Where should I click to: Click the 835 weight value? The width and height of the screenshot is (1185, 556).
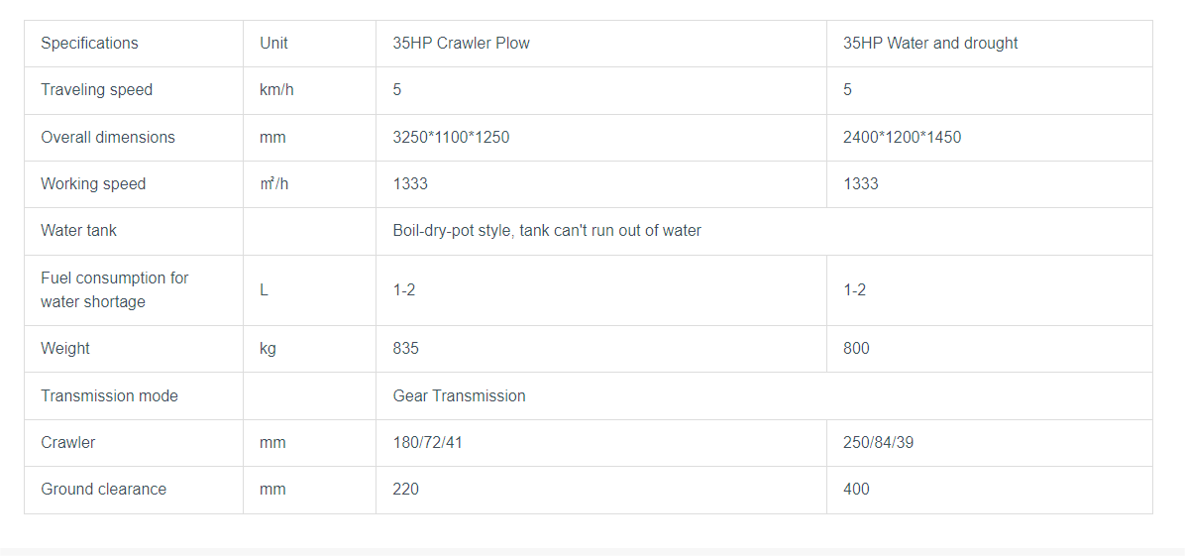[405, 349]
